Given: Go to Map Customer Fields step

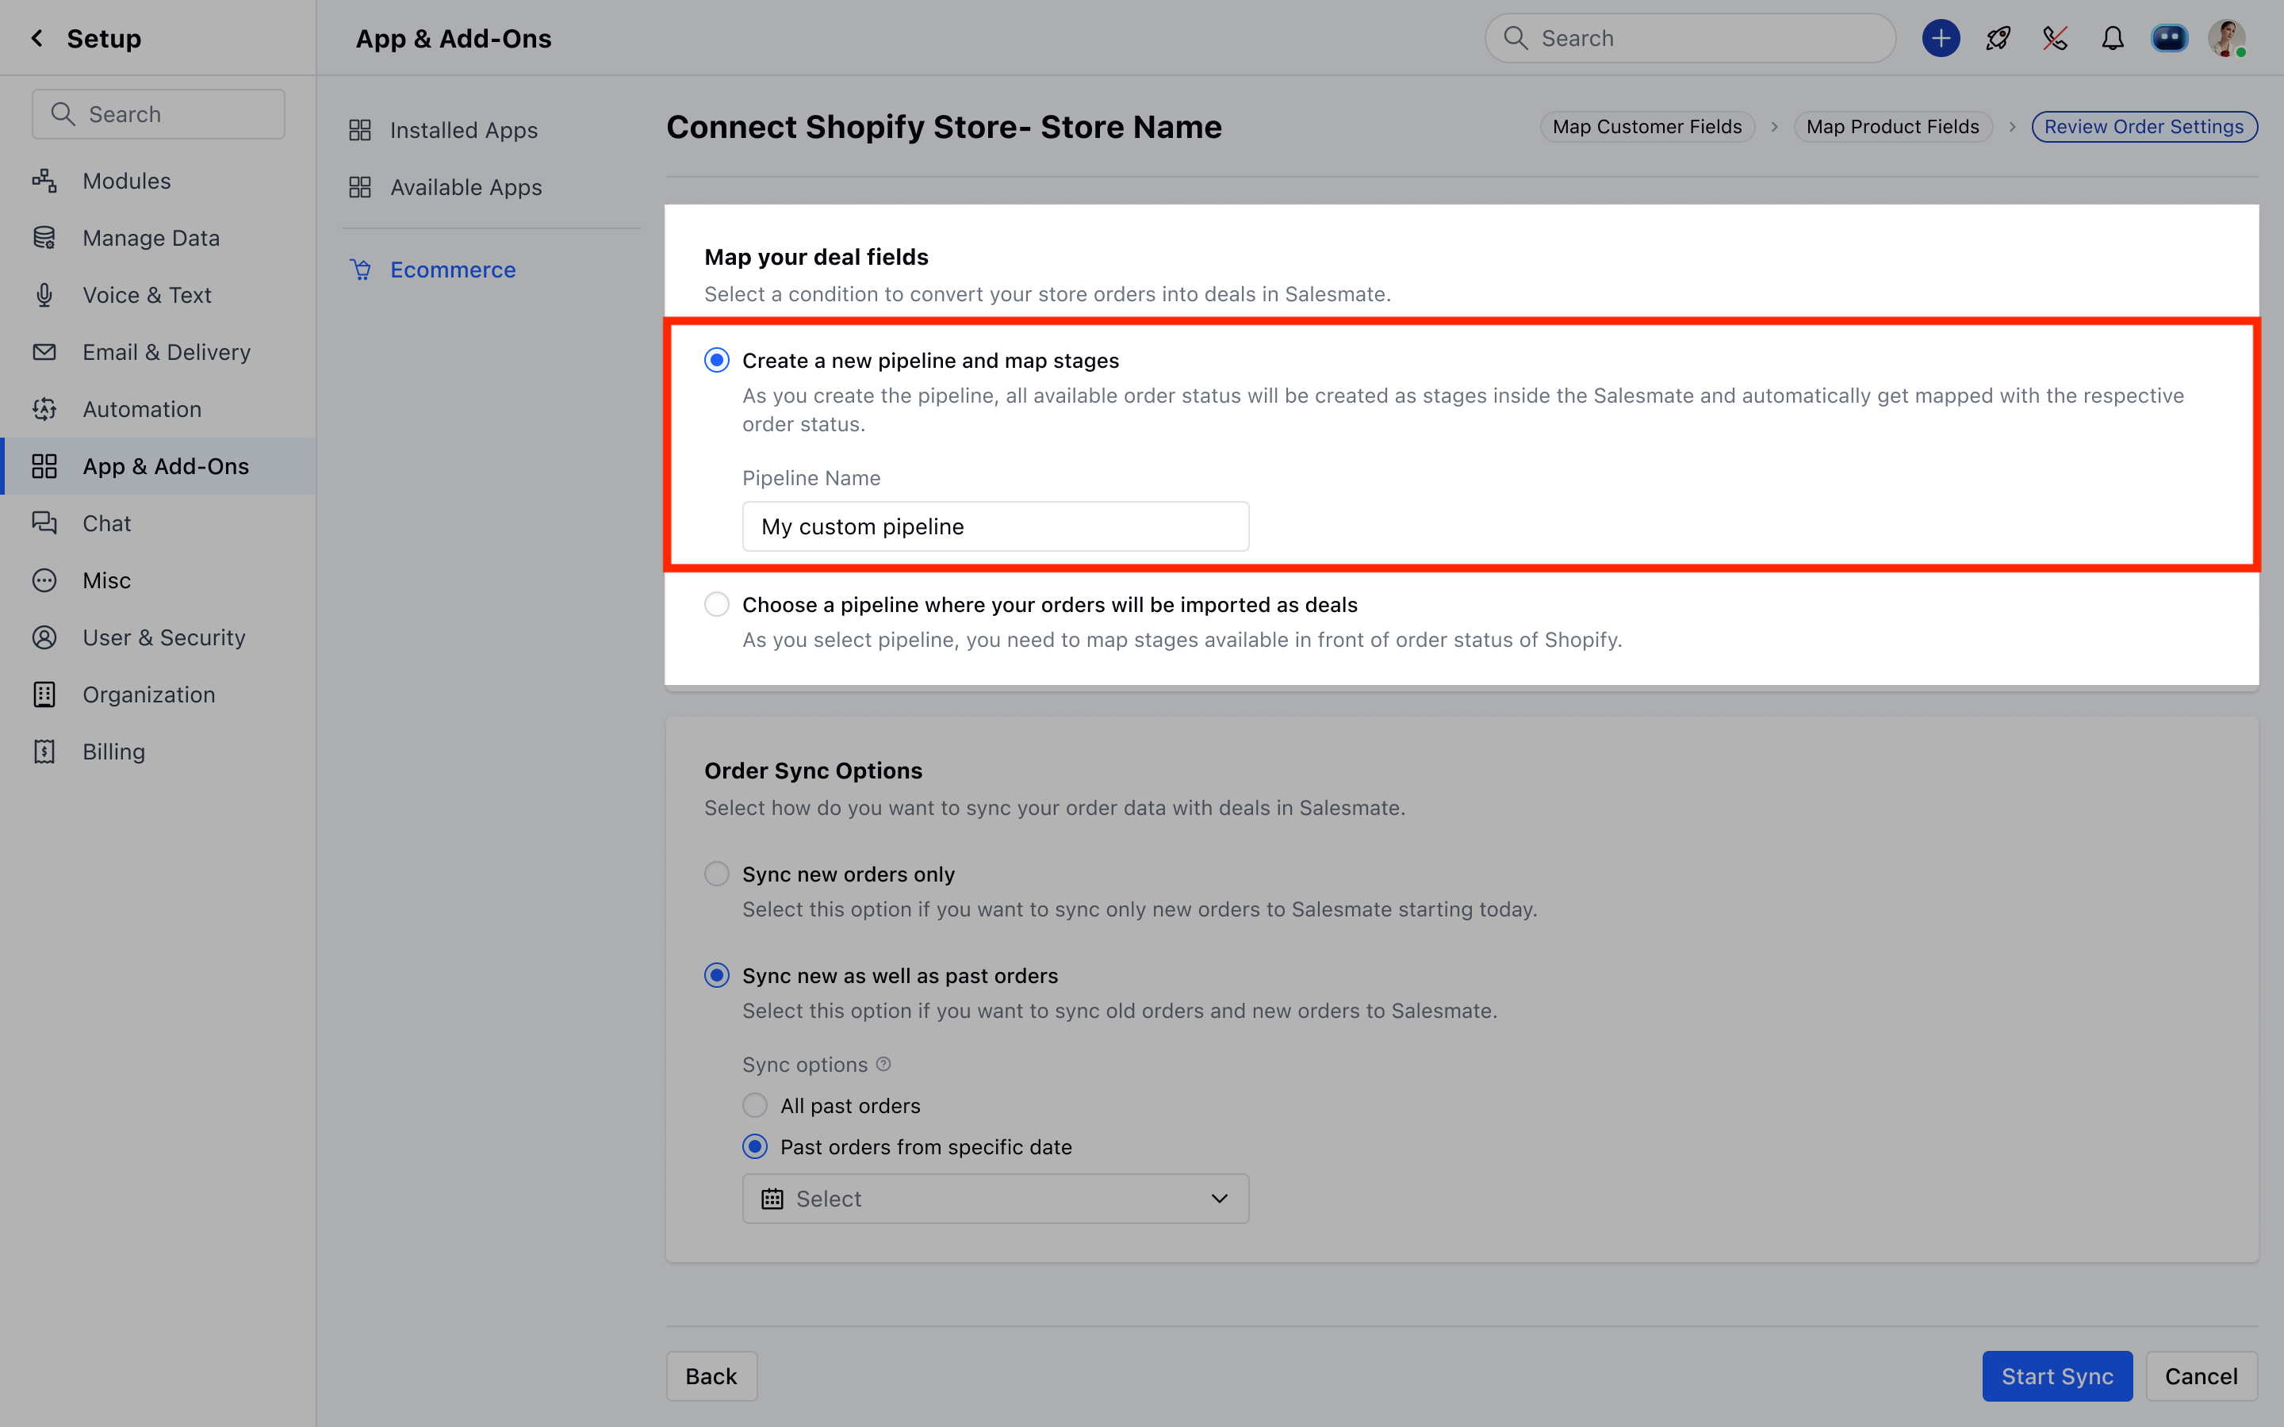Looking at the screenshot, I should [1647, 127].
